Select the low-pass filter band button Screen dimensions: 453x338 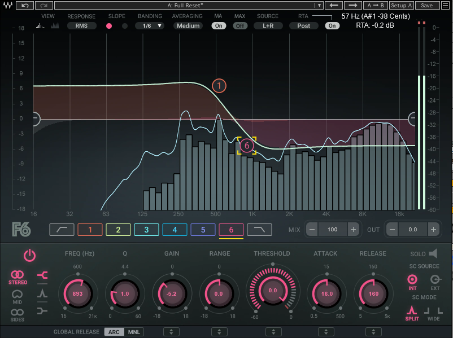coord(259,230)
